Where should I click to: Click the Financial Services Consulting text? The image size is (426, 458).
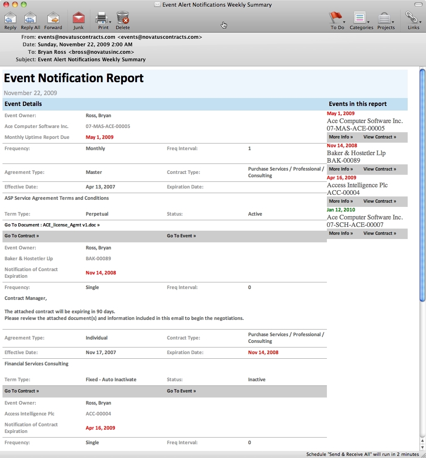pyautogui.click(x=37, y=364)
